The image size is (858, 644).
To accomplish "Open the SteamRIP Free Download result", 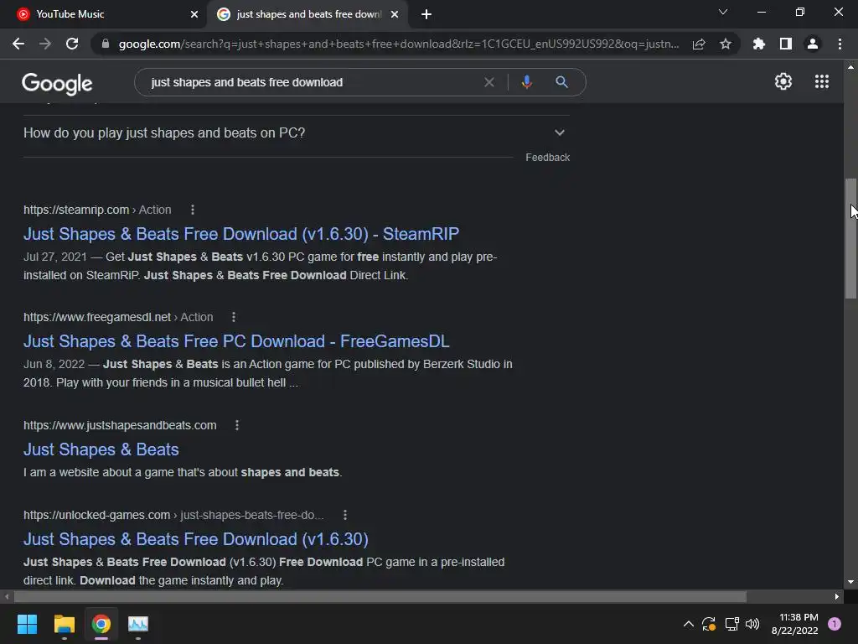I will click(240, 235).
